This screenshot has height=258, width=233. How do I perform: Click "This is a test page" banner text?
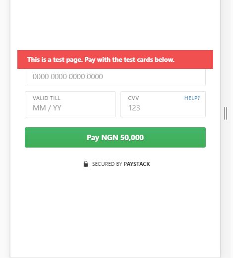pos(55,59)
